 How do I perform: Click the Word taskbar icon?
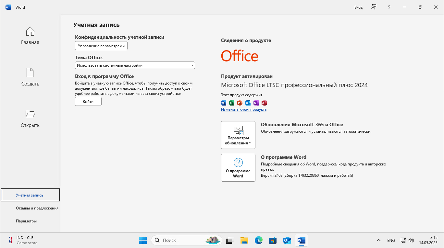pos(302,240)
